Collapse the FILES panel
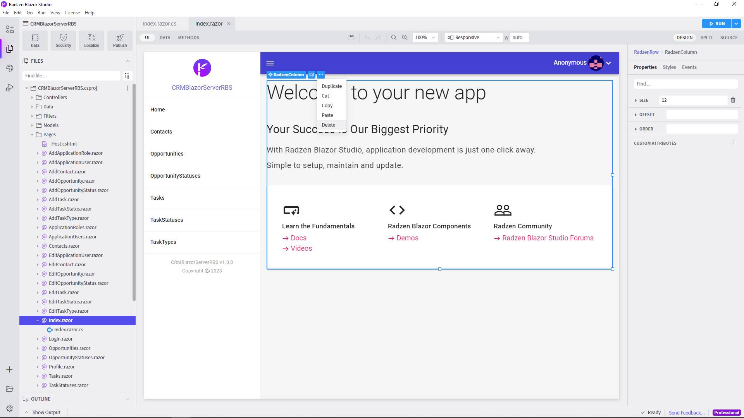The image size is (744, 418). coord(128,61)
